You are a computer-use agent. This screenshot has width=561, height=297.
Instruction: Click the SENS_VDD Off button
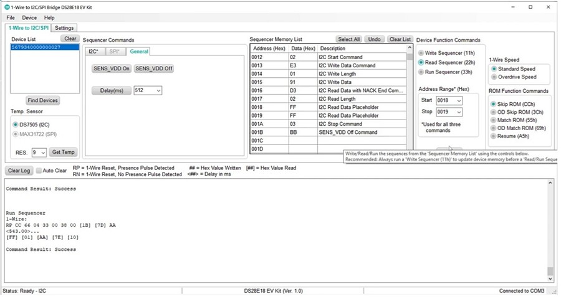pyautogui.click(x=153, y=68)
